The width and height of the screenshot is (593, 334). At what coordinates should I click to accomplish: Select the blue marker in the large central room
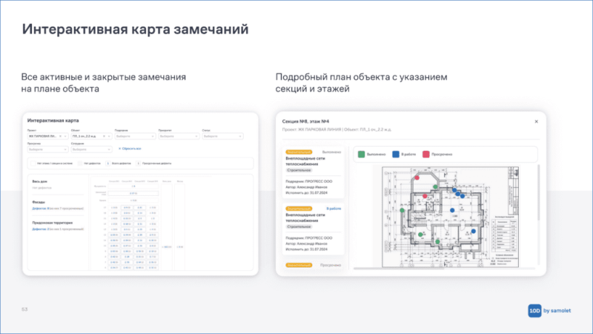452,210
